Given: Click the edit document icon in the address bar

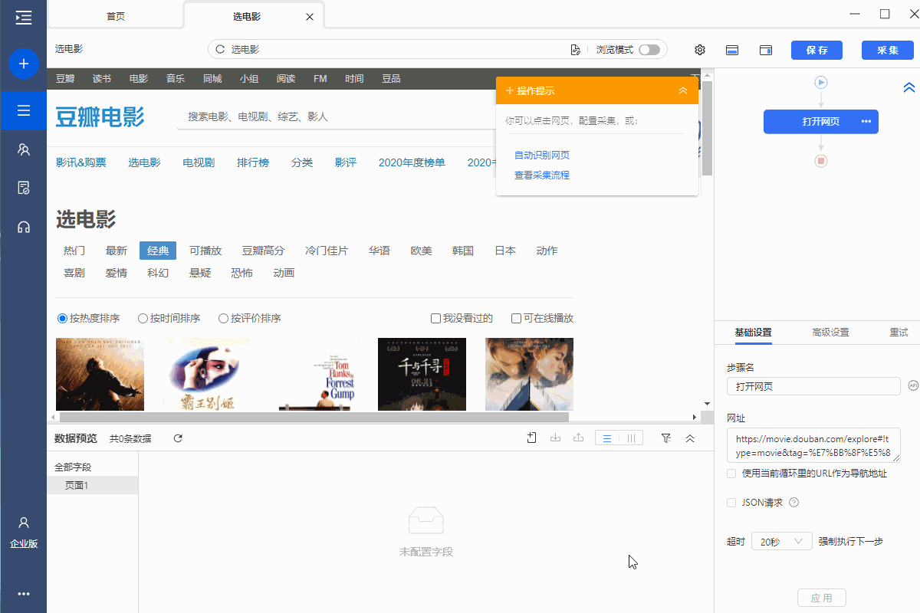Looking at the screenshot, I should click(576, 50).
